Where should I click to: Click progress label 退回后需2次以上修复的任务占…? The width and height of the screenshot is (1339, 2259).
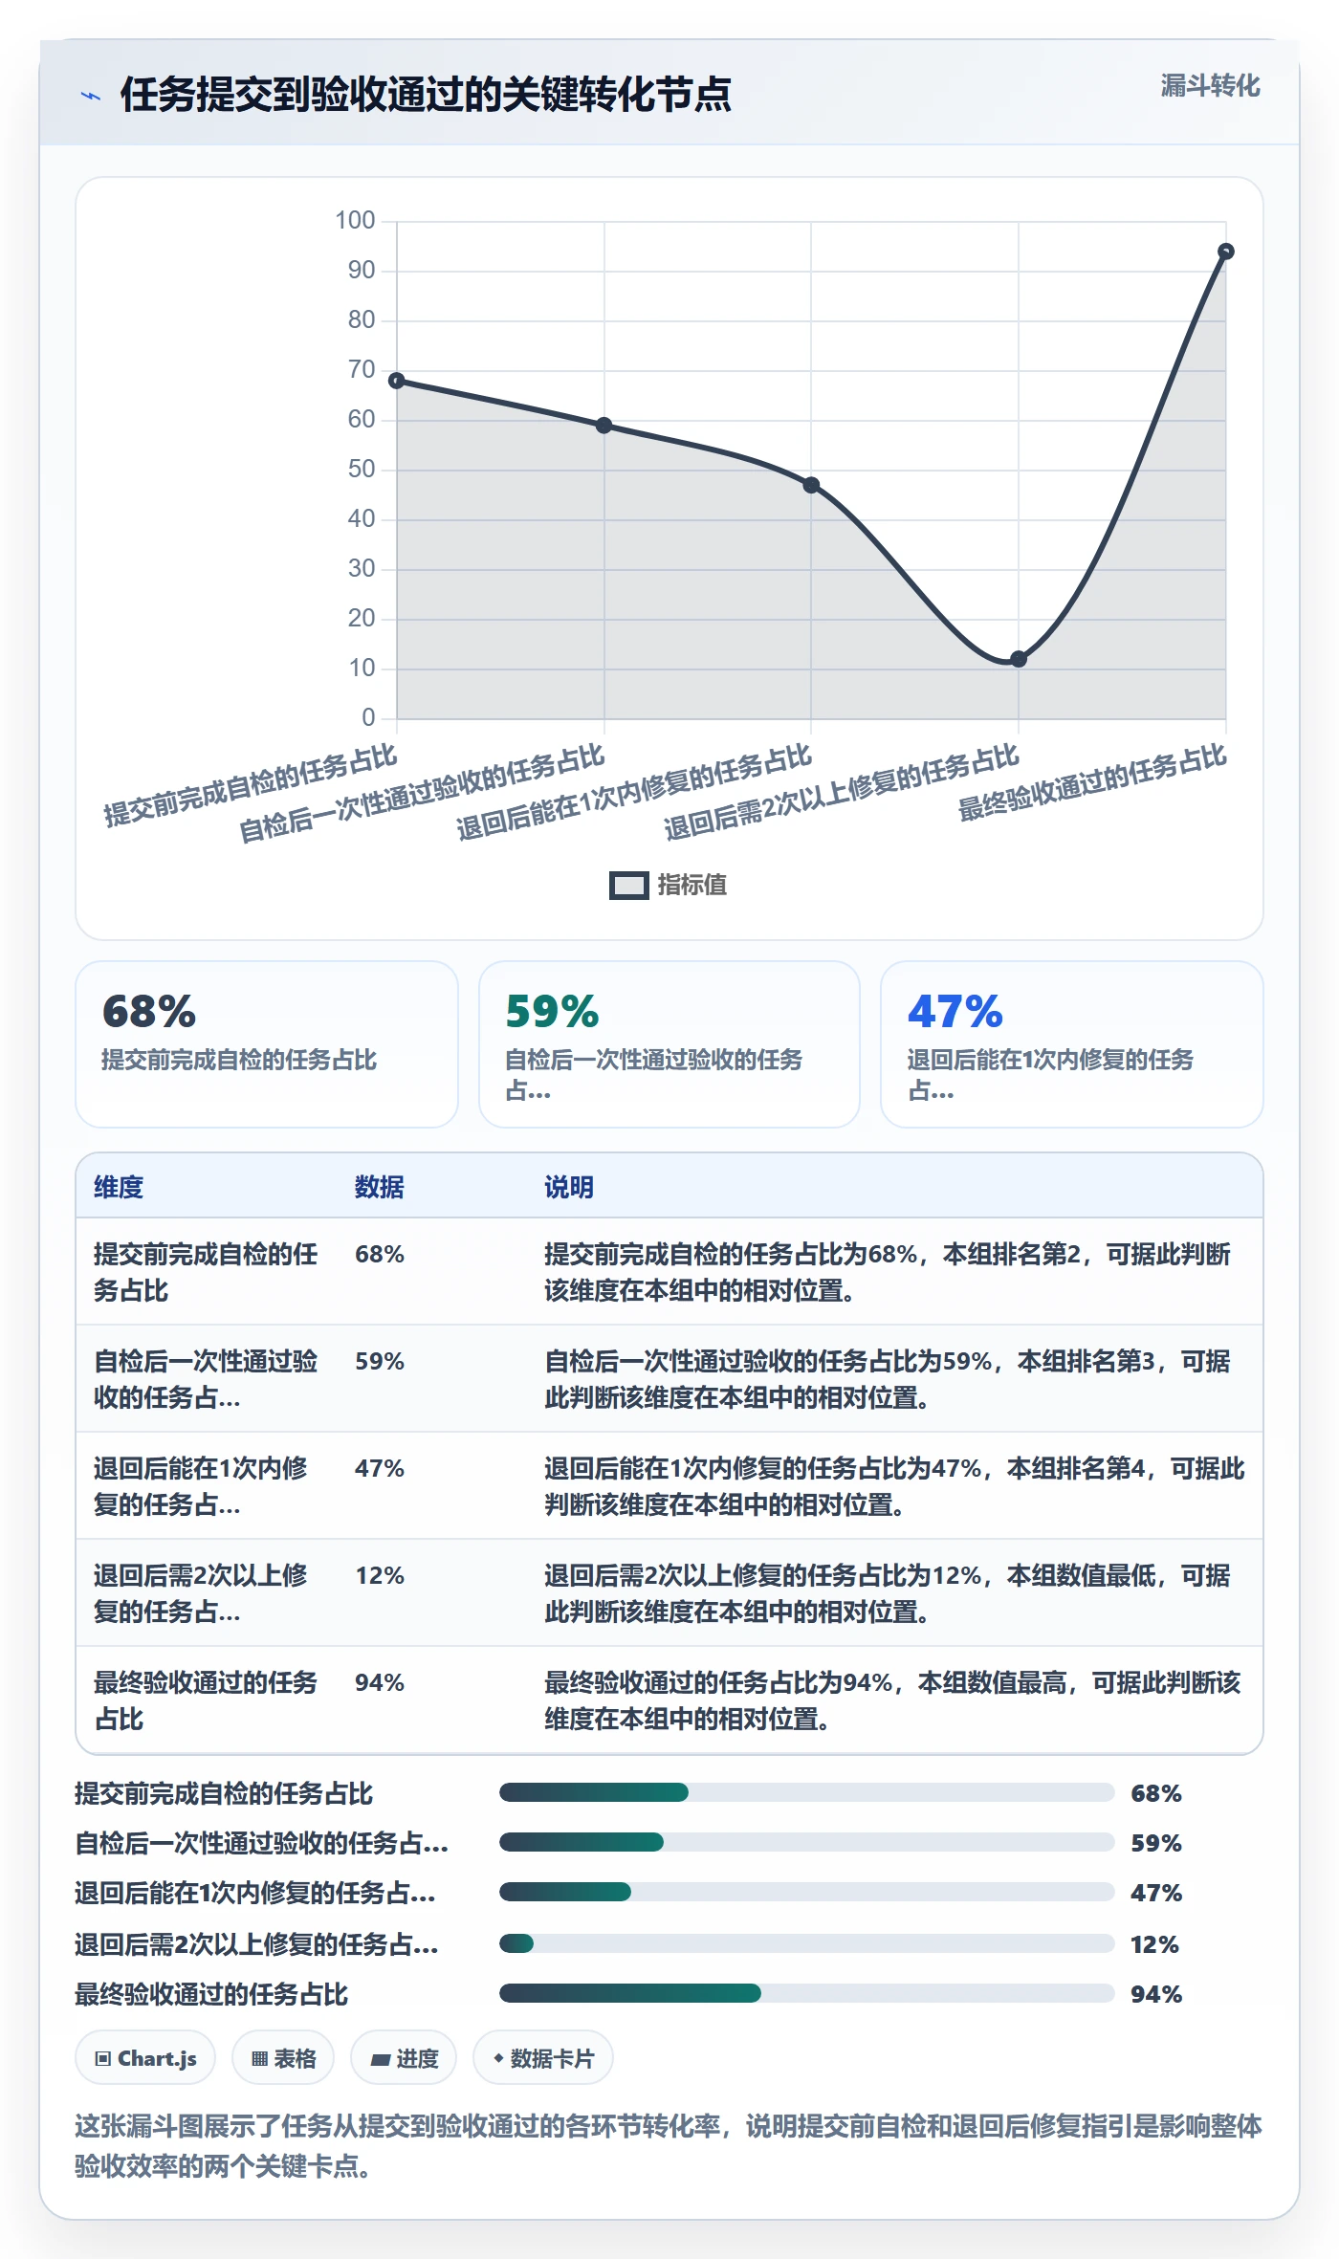coord(256,1944)
